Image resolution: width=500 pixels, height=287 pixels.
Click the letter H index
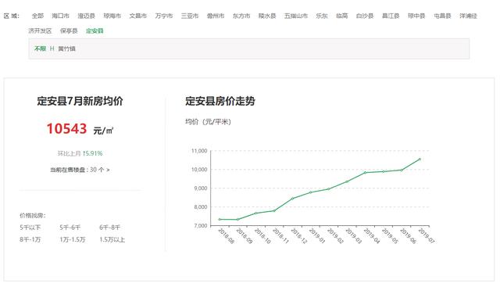52,48
